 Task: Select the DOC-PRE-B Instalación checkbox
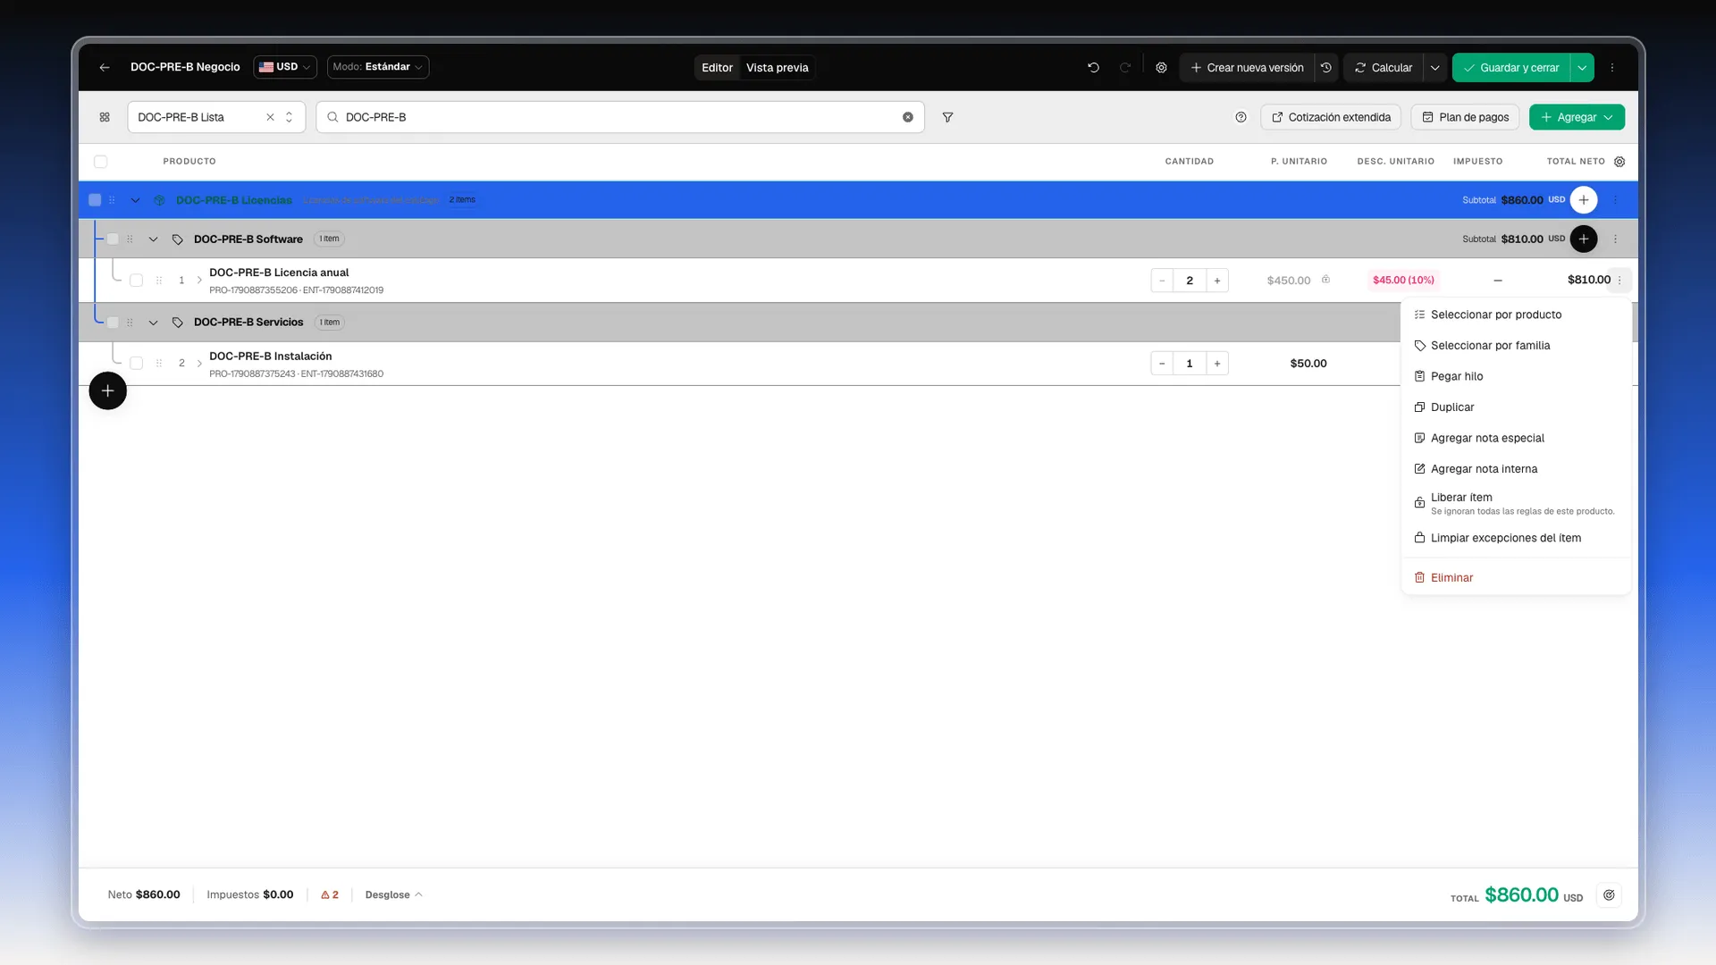[x=136, y=363]
